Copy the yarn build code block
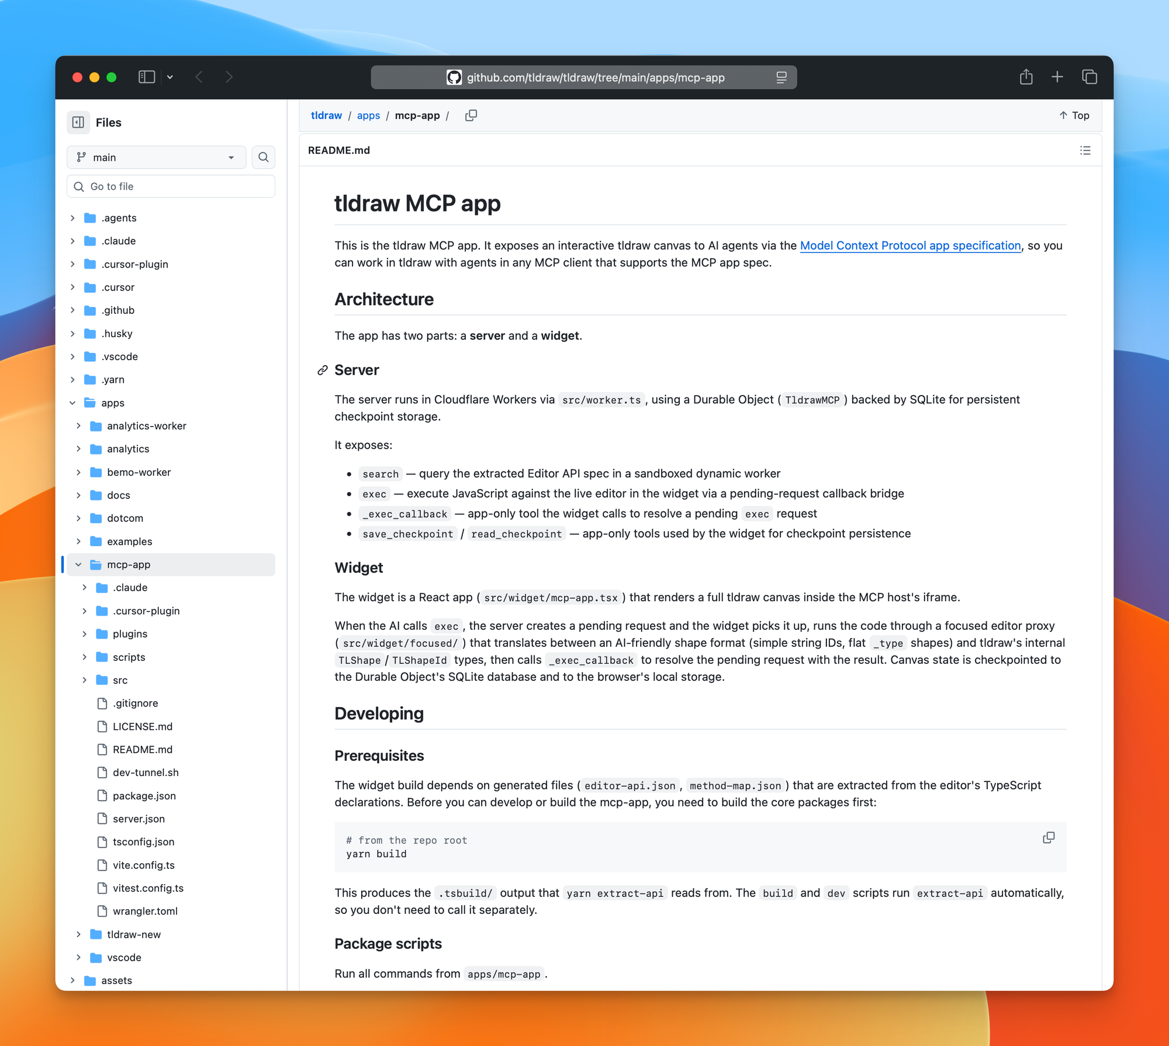The height and width of the screenshot is (1046, 1169). point(1049,838)
